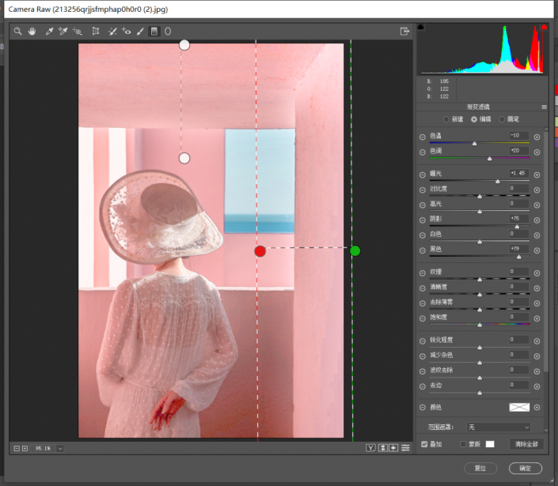Open the zoom level dropdown
558x486 pixels.
(59, 448)
